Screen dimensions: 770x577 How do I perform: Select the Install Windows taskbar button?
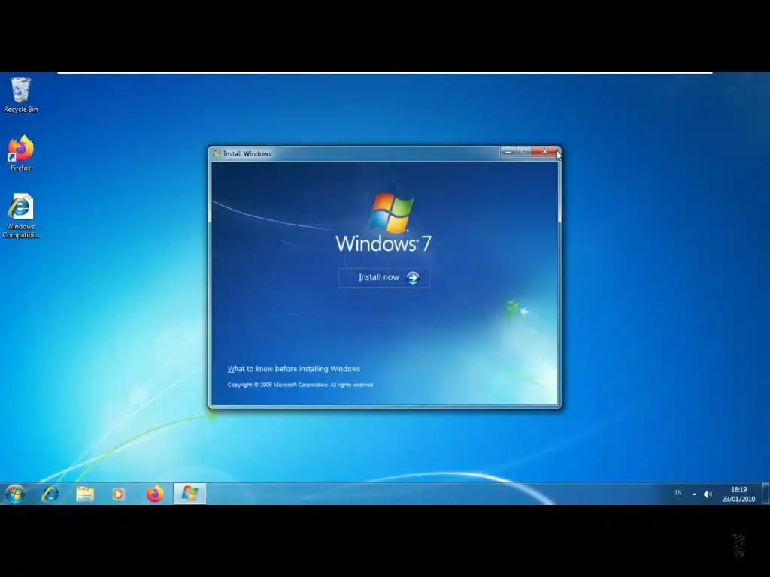coord(189,494)
